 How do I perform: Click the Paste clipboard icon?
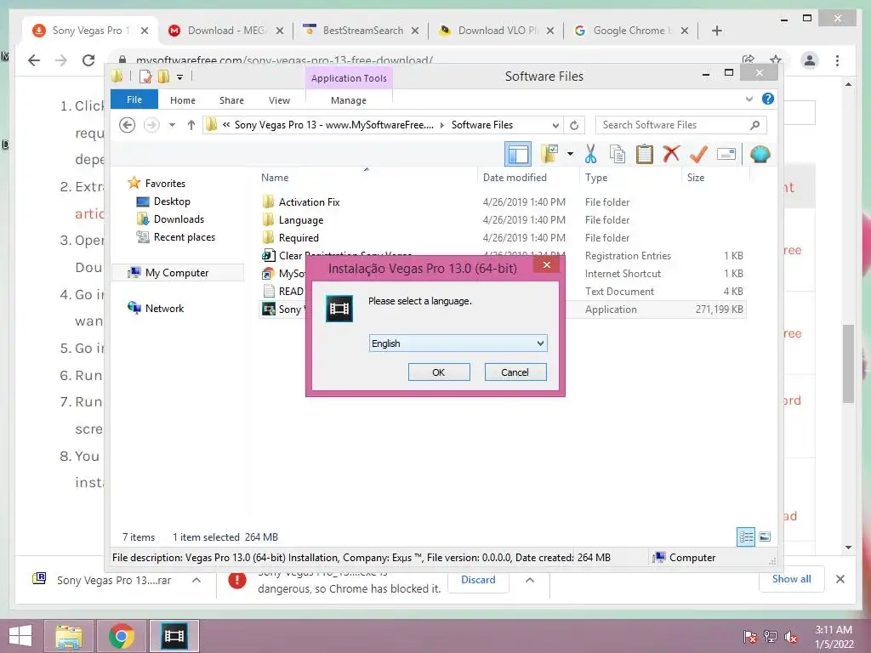coord(645,154)
